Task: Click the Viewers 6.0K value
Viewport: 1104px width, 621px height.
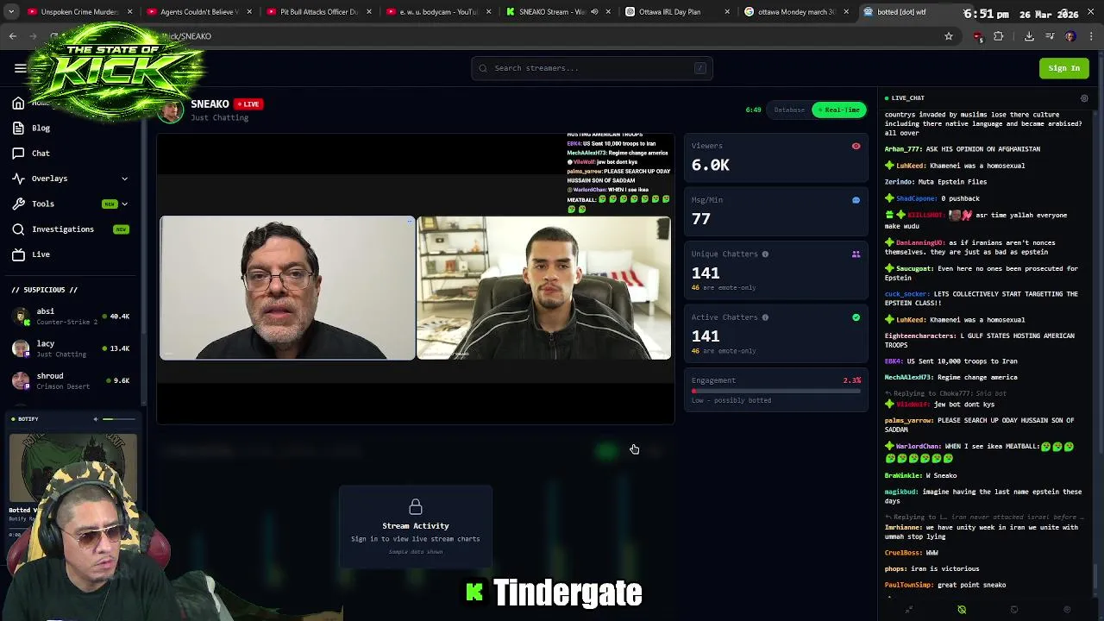Action: [710, 166]
